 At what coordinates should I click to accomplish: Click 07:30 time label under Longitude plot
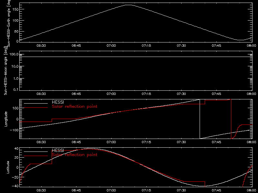[181, 142]
